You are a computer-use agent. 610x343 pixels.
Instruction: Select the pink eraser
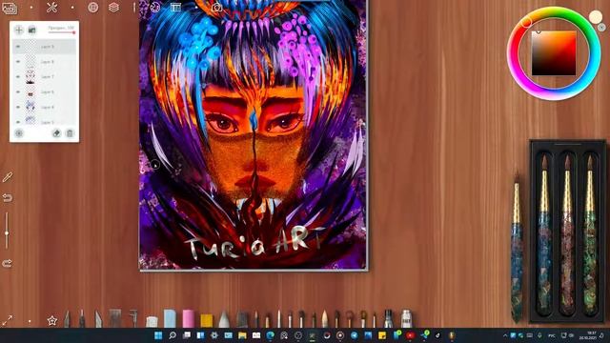coord(189,318)
